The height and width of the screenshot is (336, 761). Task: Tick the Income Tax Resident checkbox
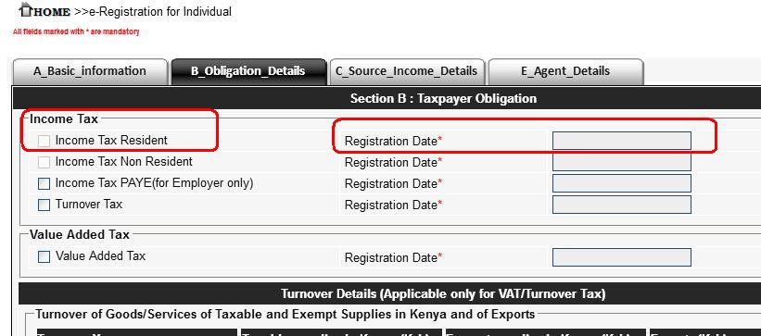coord(44,141)
